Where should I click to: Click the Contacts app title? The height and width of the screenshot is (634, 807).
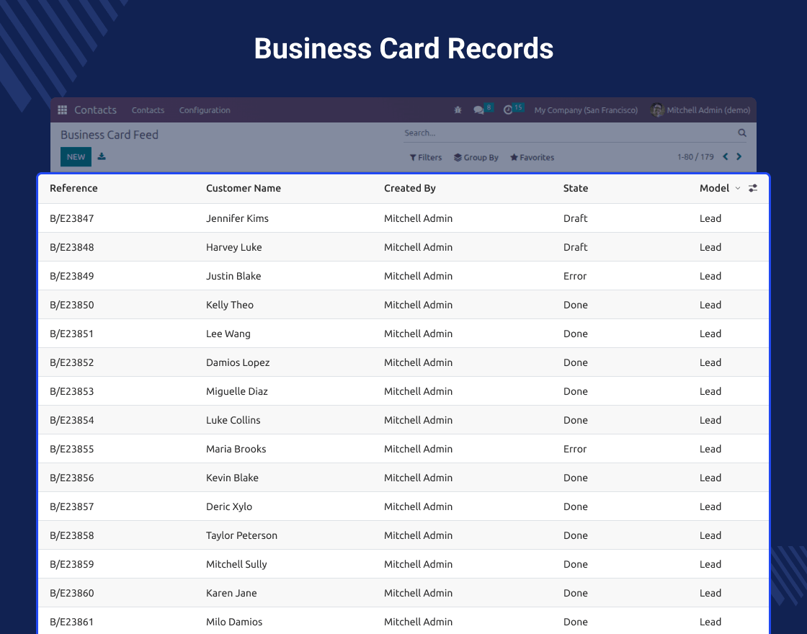click(x=95, y=110)
